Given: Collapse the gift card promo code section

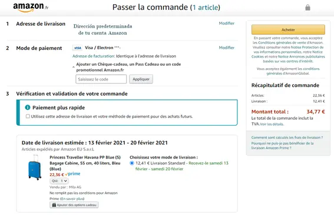Looking at the screenshot, I should tap(73, 67).
